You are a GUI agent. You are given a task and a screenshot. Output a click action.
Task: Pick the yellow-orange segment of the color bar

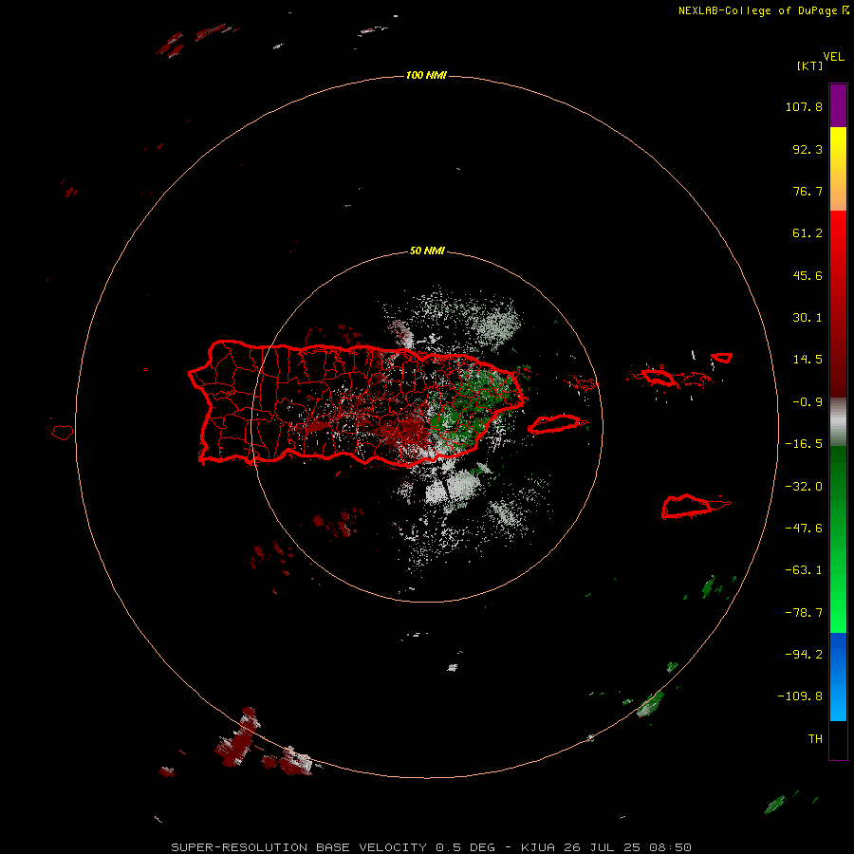pyautogui.click(x=838, y=169)
